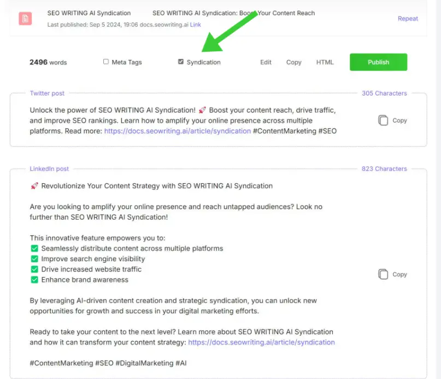Click the 'Twitter post' section heading
Screen dimensions: 441x379
[x=47, y=93]
